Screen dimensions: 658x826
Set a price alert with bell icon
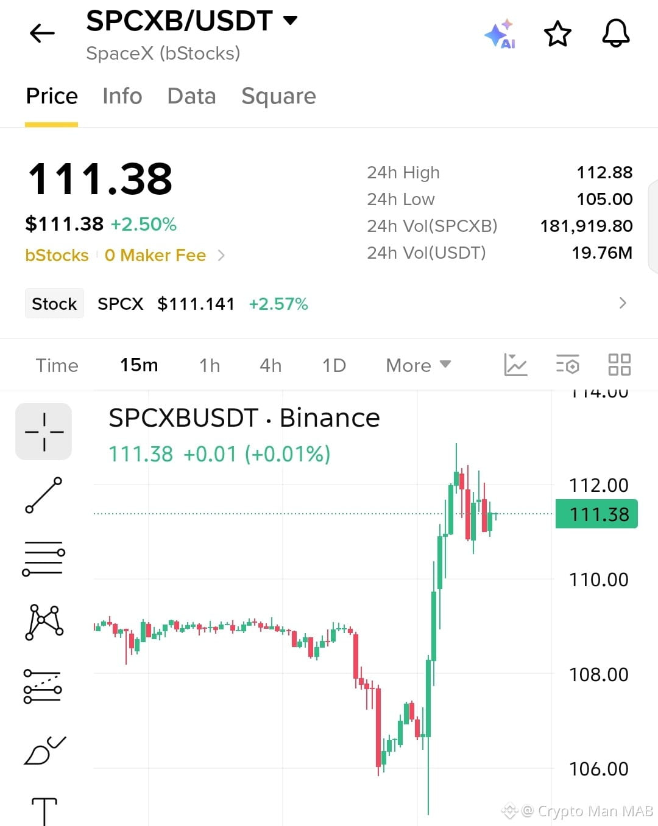(616, 33)
